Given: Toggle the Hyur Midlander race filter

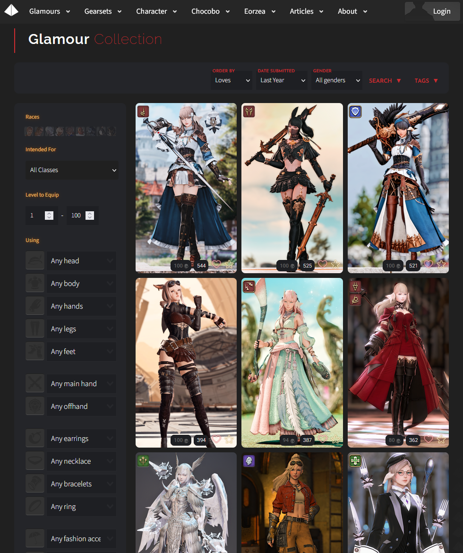Looking at the screenshot, I should click(x=29, y=131).
